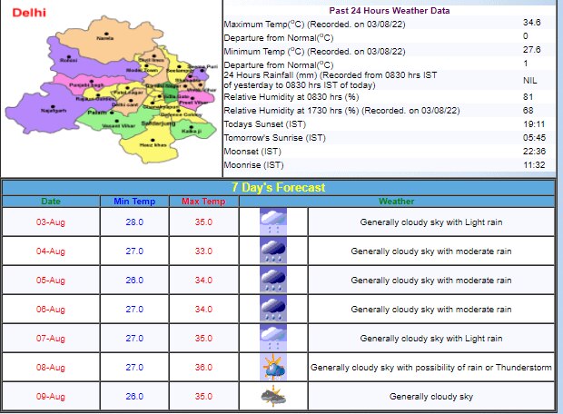
Task: Click the Weather column header
Action: coord(397,201)
